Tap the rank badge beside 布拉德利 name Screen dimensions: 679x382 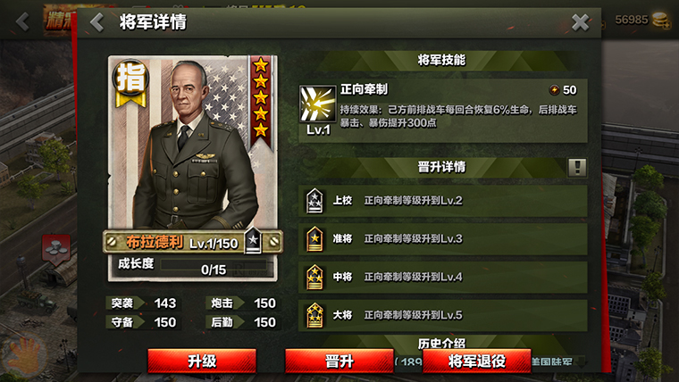coord(254,240)
